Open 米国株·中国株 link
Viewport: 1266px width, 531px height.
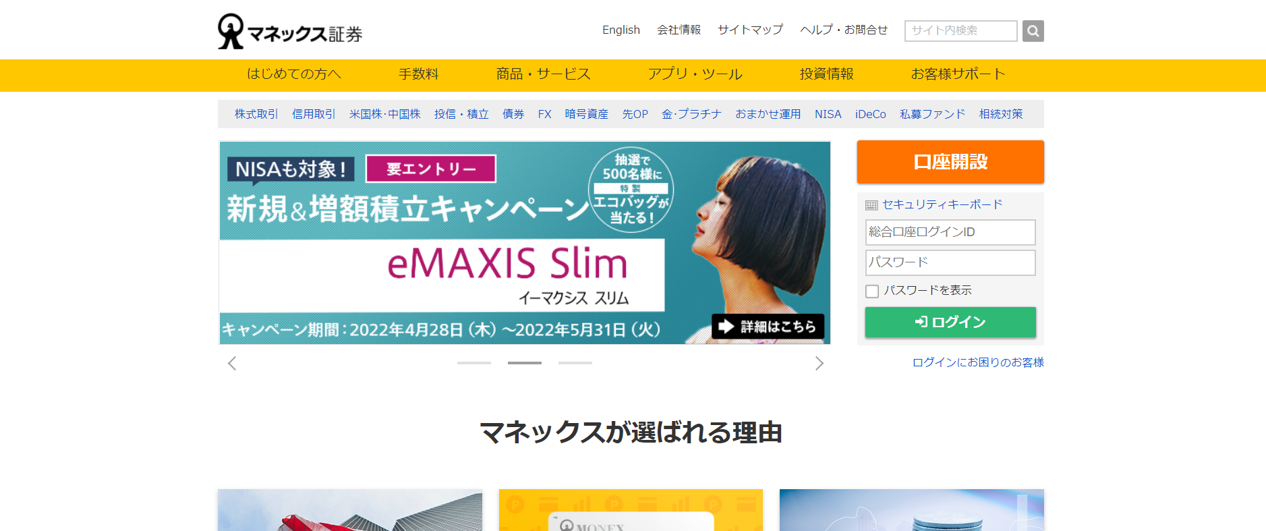coord(385,114)
